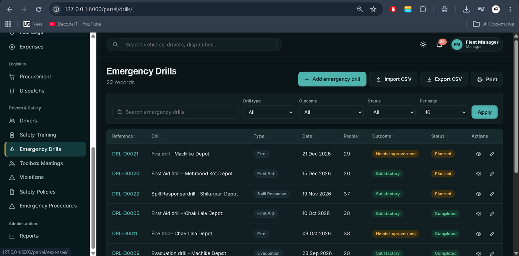519x256 pixels.
Task: Navigate to Toolbox Meetings
Action: pyautogui.click(x=45, y=163)
